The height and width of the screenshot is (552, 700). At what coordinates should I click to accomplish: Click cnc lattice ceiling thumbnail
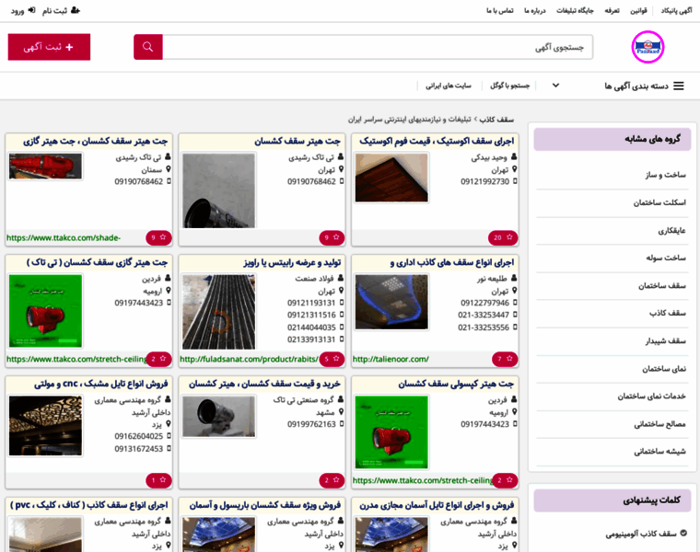(x=45, y=426)
